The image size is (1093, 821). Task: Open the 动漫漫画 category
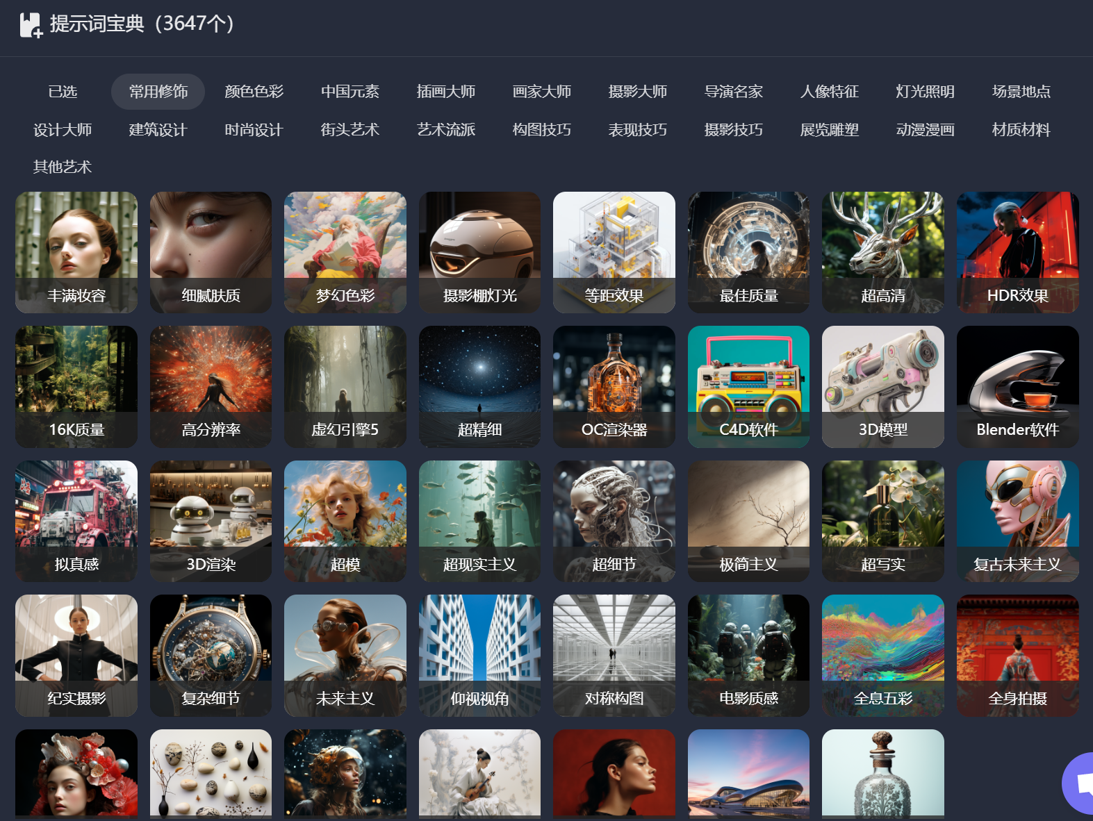coord(925,130)
